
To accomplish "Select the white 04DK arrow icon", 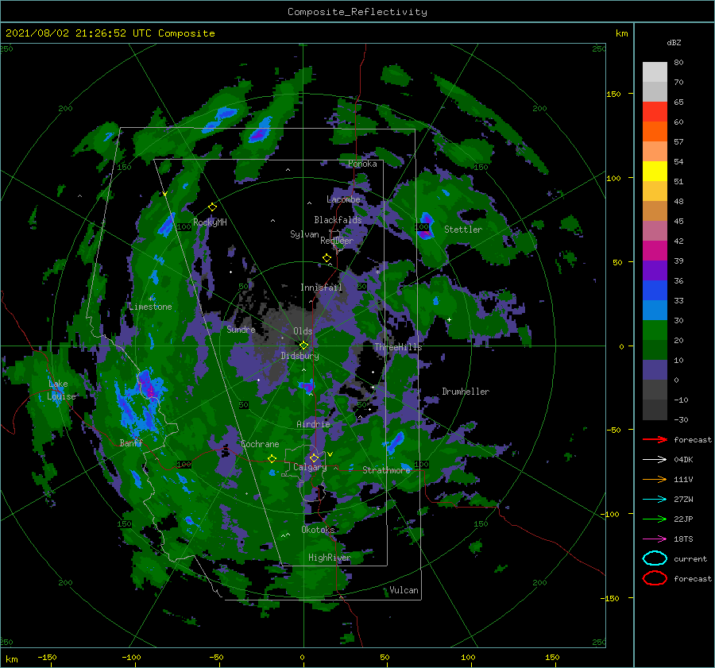I will click(655, 460).
